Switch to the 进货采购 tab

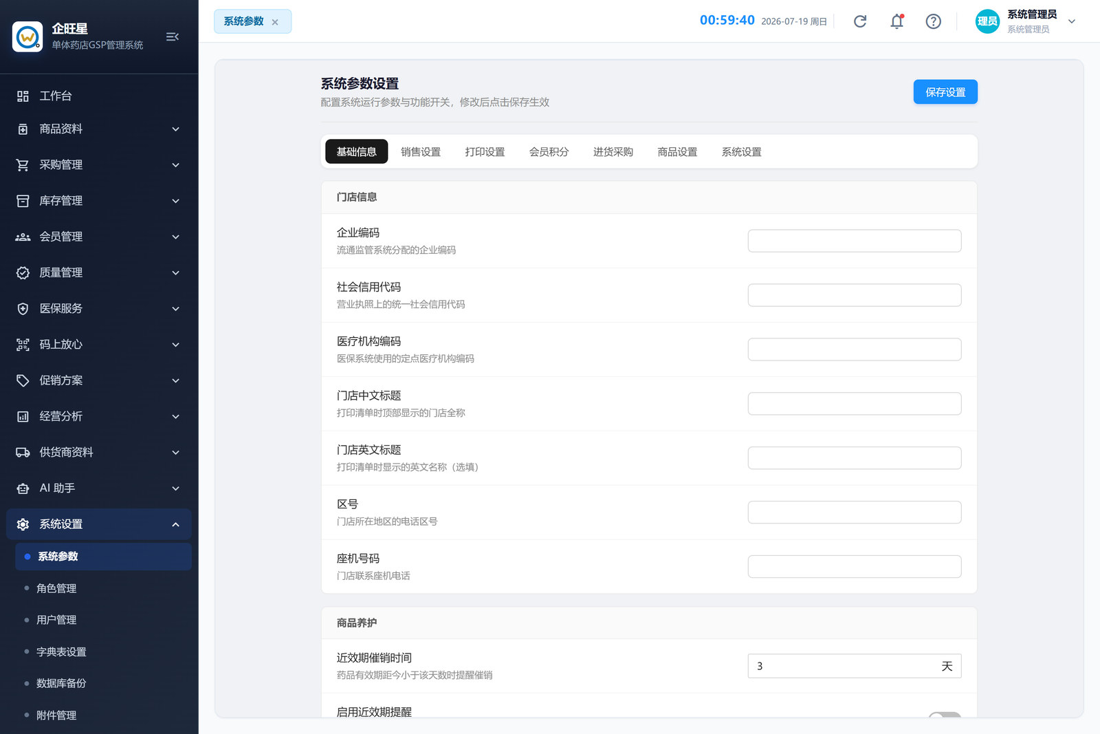tap(613, 151)
